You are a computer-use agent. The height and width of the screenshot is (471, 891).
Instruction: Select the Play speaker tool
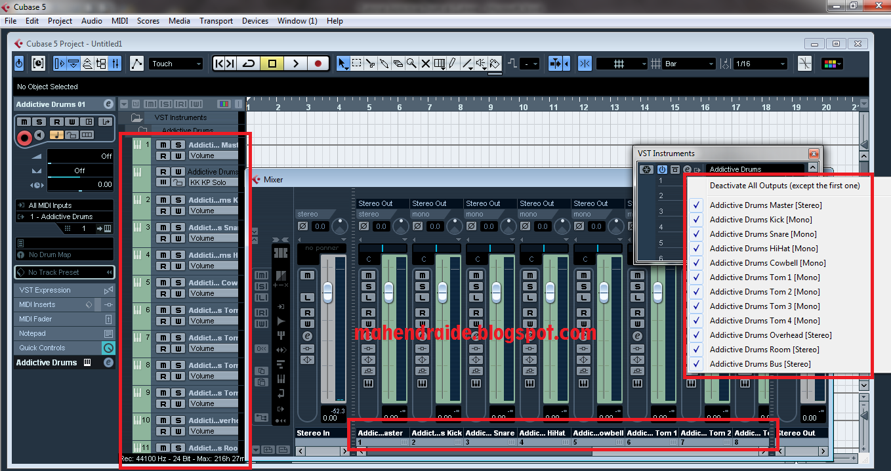(482, 64)
